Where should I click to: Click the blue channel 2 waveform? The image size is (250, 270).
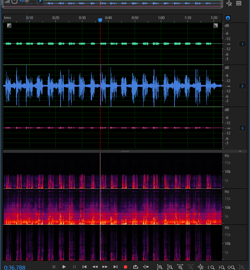pyautogui.click(x=112, y=86)
